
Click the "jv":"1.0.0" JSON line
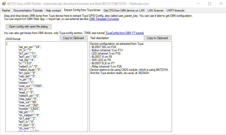tap(25, 63)
